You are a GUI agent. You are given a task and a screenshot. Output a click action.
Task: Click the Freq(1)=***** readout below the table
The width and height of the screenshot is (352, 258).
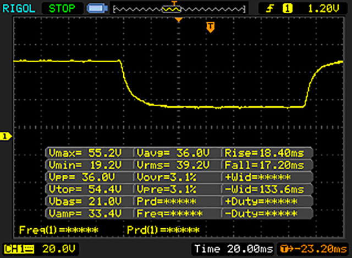click(59, 230)
